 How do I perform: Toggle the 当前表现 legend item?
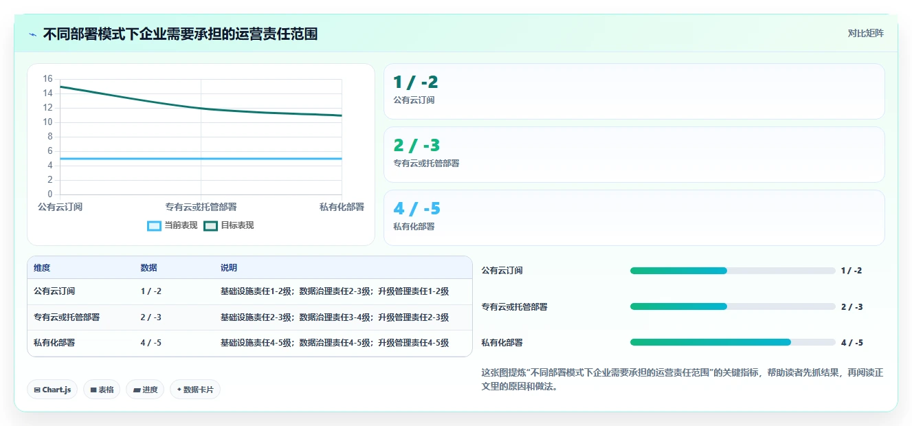(173, 225)
